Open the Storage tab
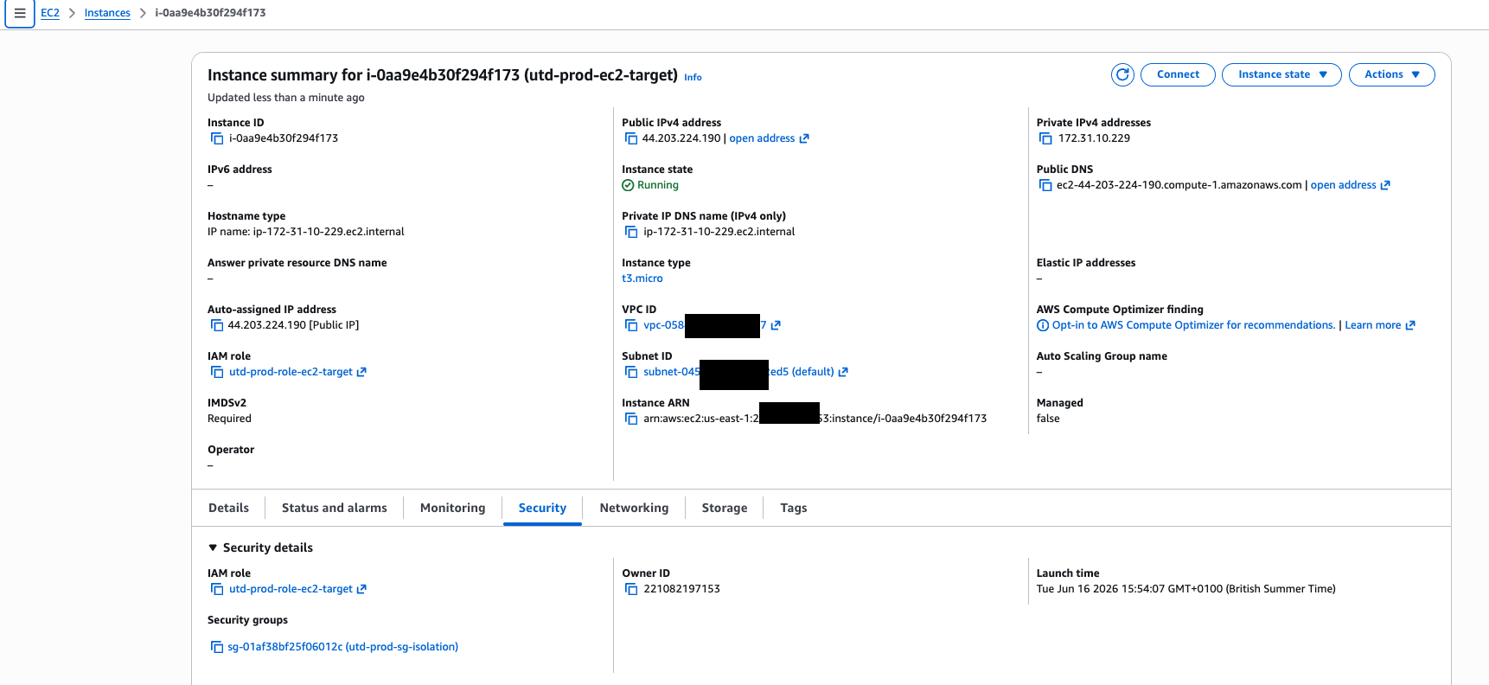 coord(725,508)
